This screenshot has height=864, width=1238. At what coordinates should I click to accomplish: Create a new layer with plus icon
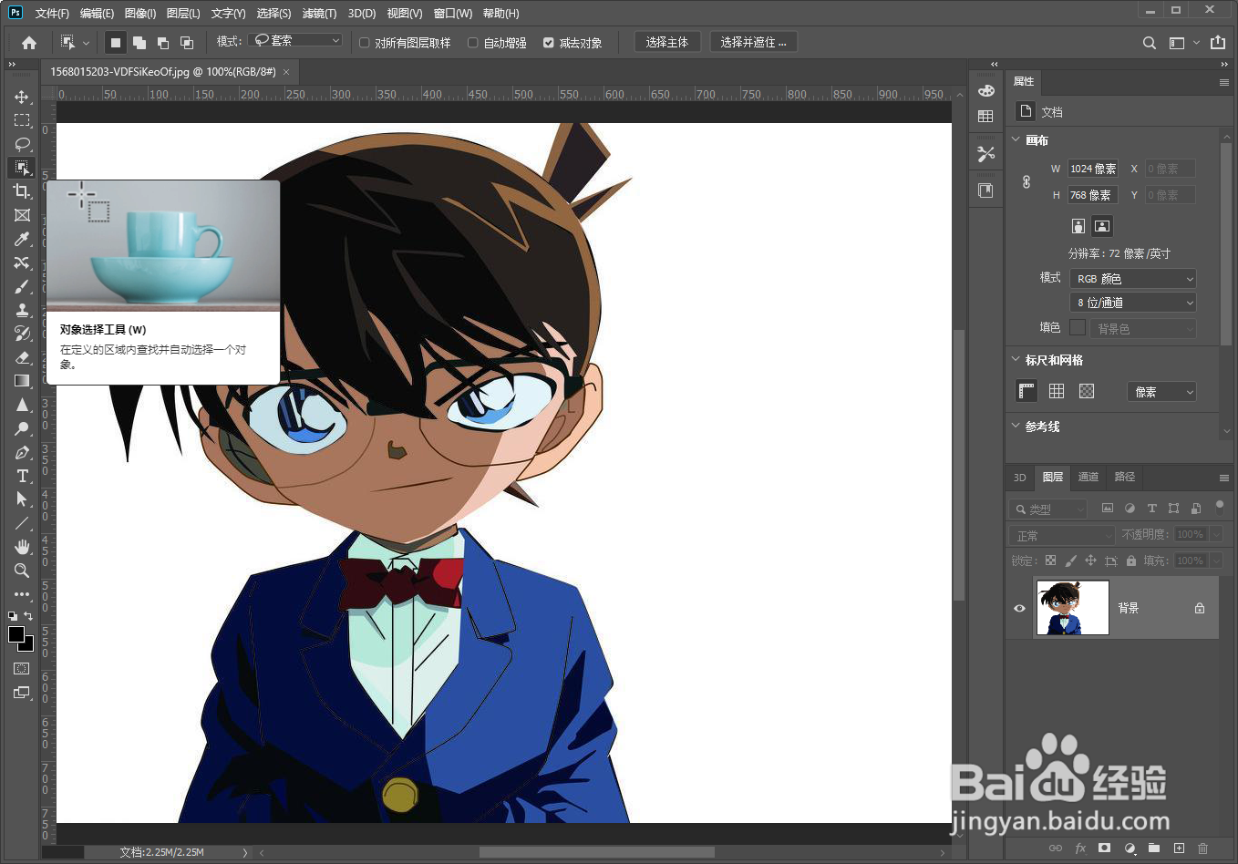(x=1179, y=849)
